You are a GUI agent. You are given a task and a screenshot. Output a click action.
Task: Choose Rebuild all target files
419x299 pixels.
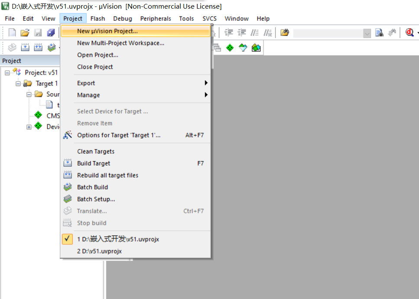136,175
